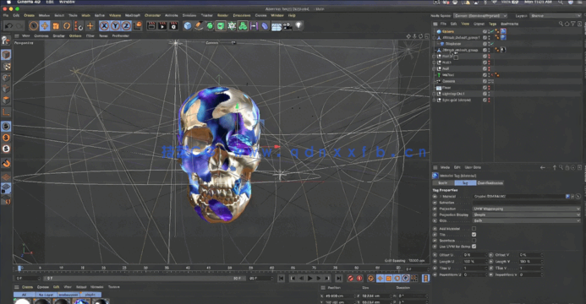Click Object Manager home path icon

[567, 24]
